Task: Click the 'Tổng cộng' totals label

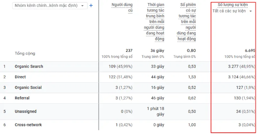Action: pos(25,53)
